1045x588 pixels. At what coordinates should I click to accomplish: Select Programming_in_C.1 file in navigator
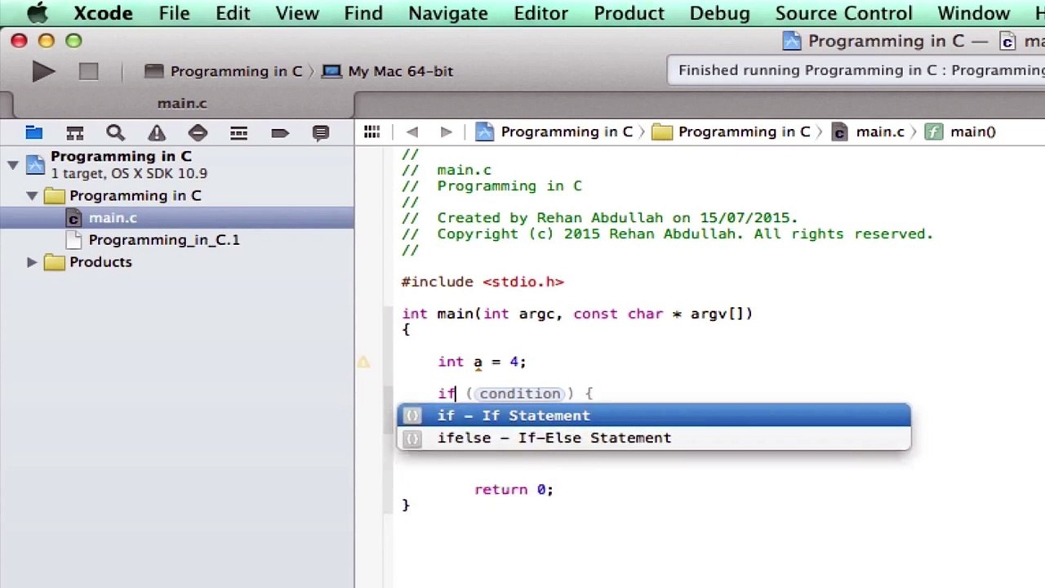[x=164, y=240]
